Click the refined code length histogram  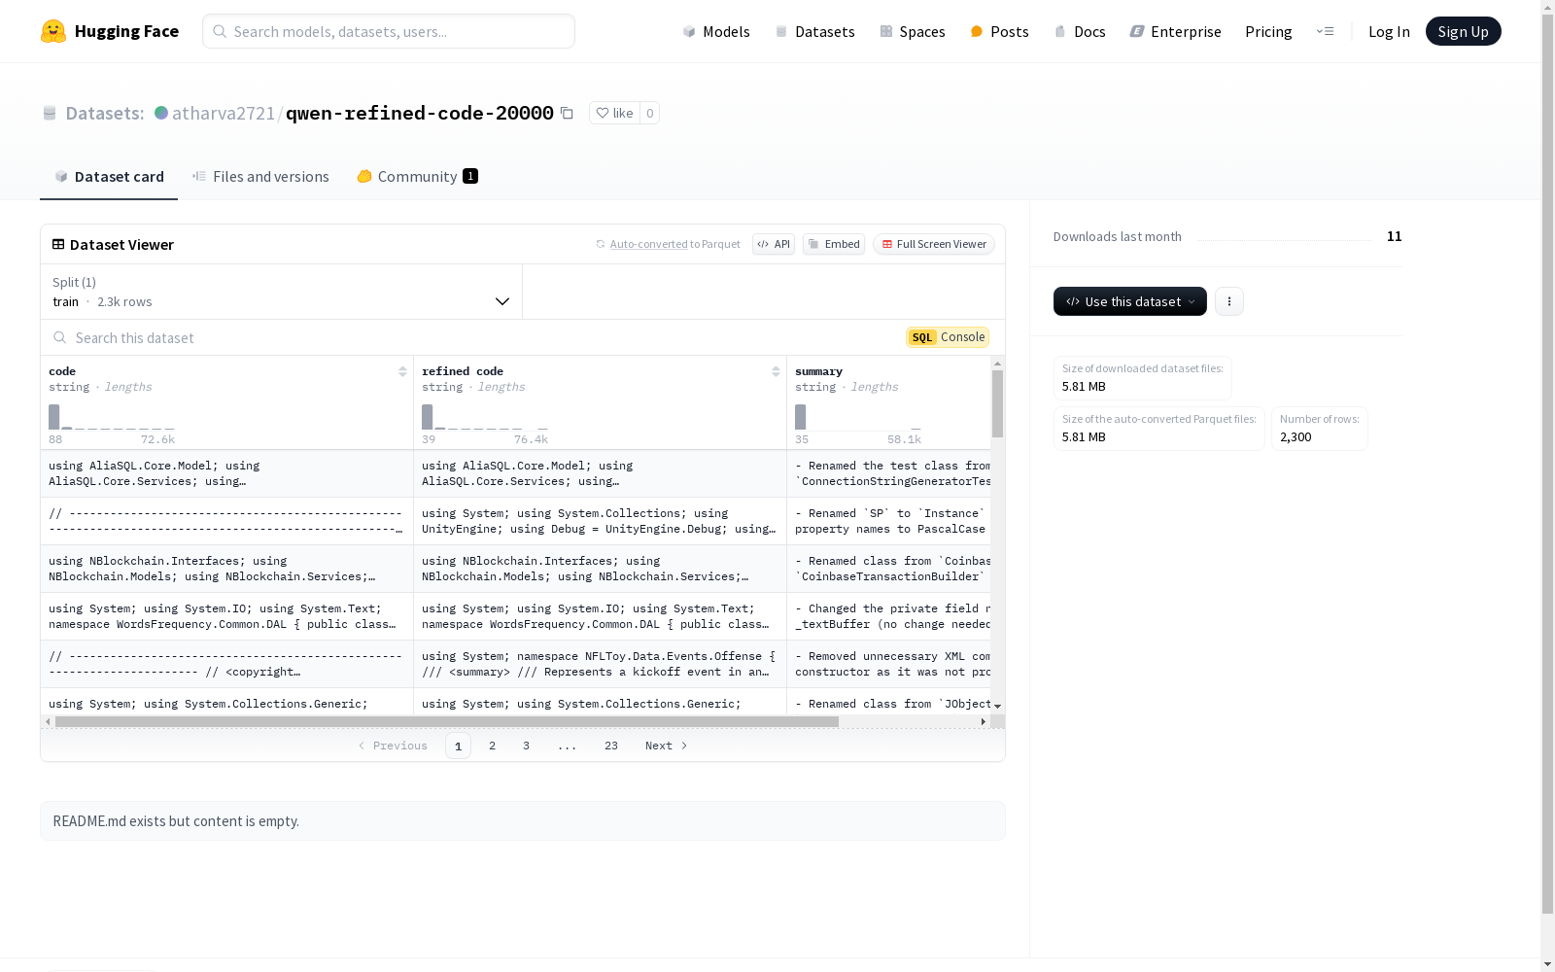[x=485, y=417]
